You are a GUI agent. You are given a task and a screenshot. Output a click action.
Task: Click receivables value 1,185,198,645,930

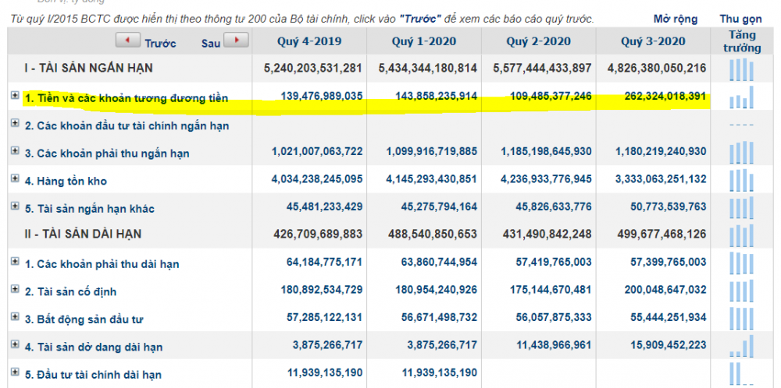547,151
